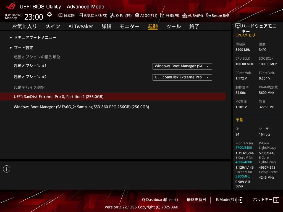Open 起動オプション #1 dropdown
The height and width of the screenshot is (212, 283).
click(x=182, y=66)
